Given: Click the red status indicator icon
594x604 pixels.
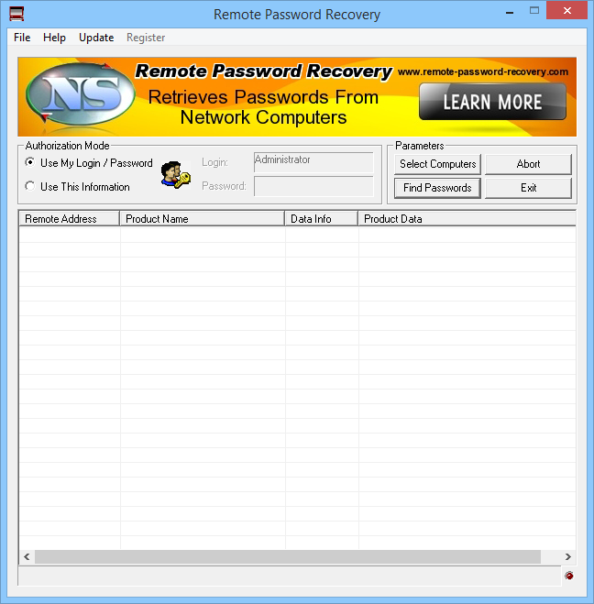Looking at the screenshot, I should 569,576.
